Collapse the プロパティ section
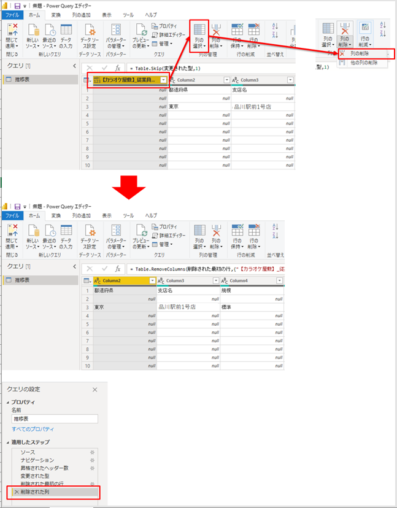The image size is (397, 508). pyautogui.click(x=9, y=402)
